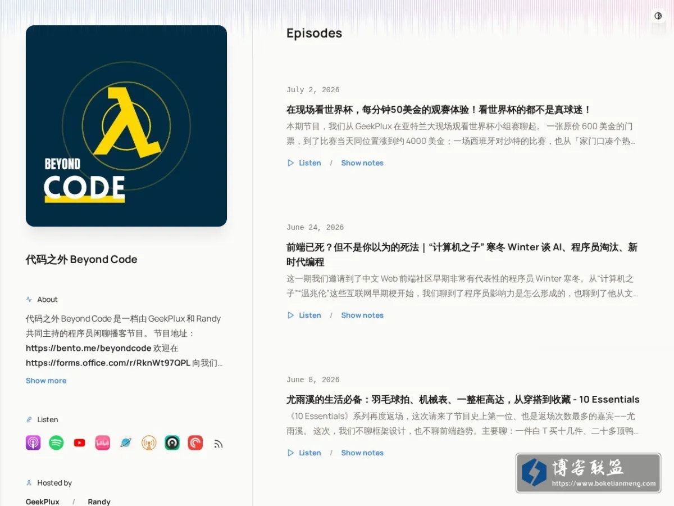Toggle the dark/light theme button
674x506 pixels.
point(658,16)
